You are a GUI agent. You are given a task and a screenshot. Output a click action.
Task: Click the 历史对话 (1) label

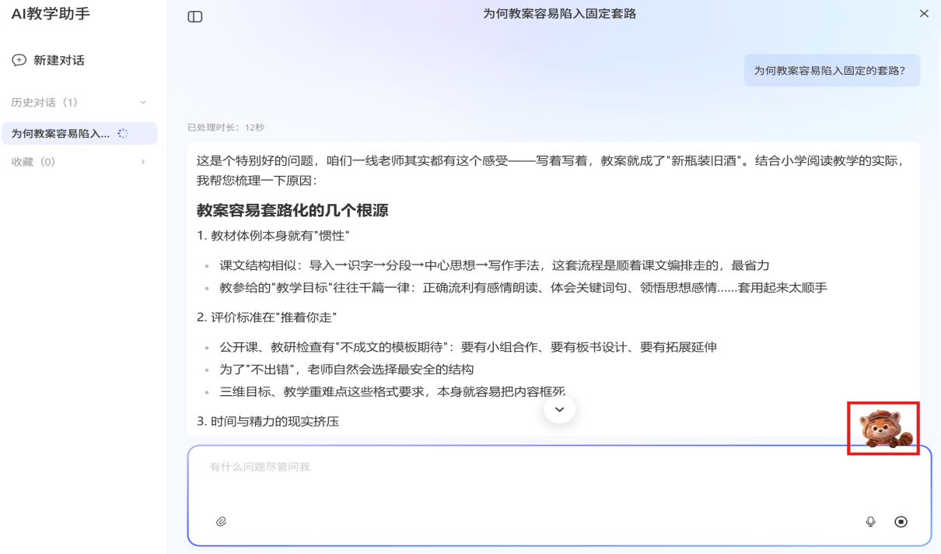click(x=44, y=103)
